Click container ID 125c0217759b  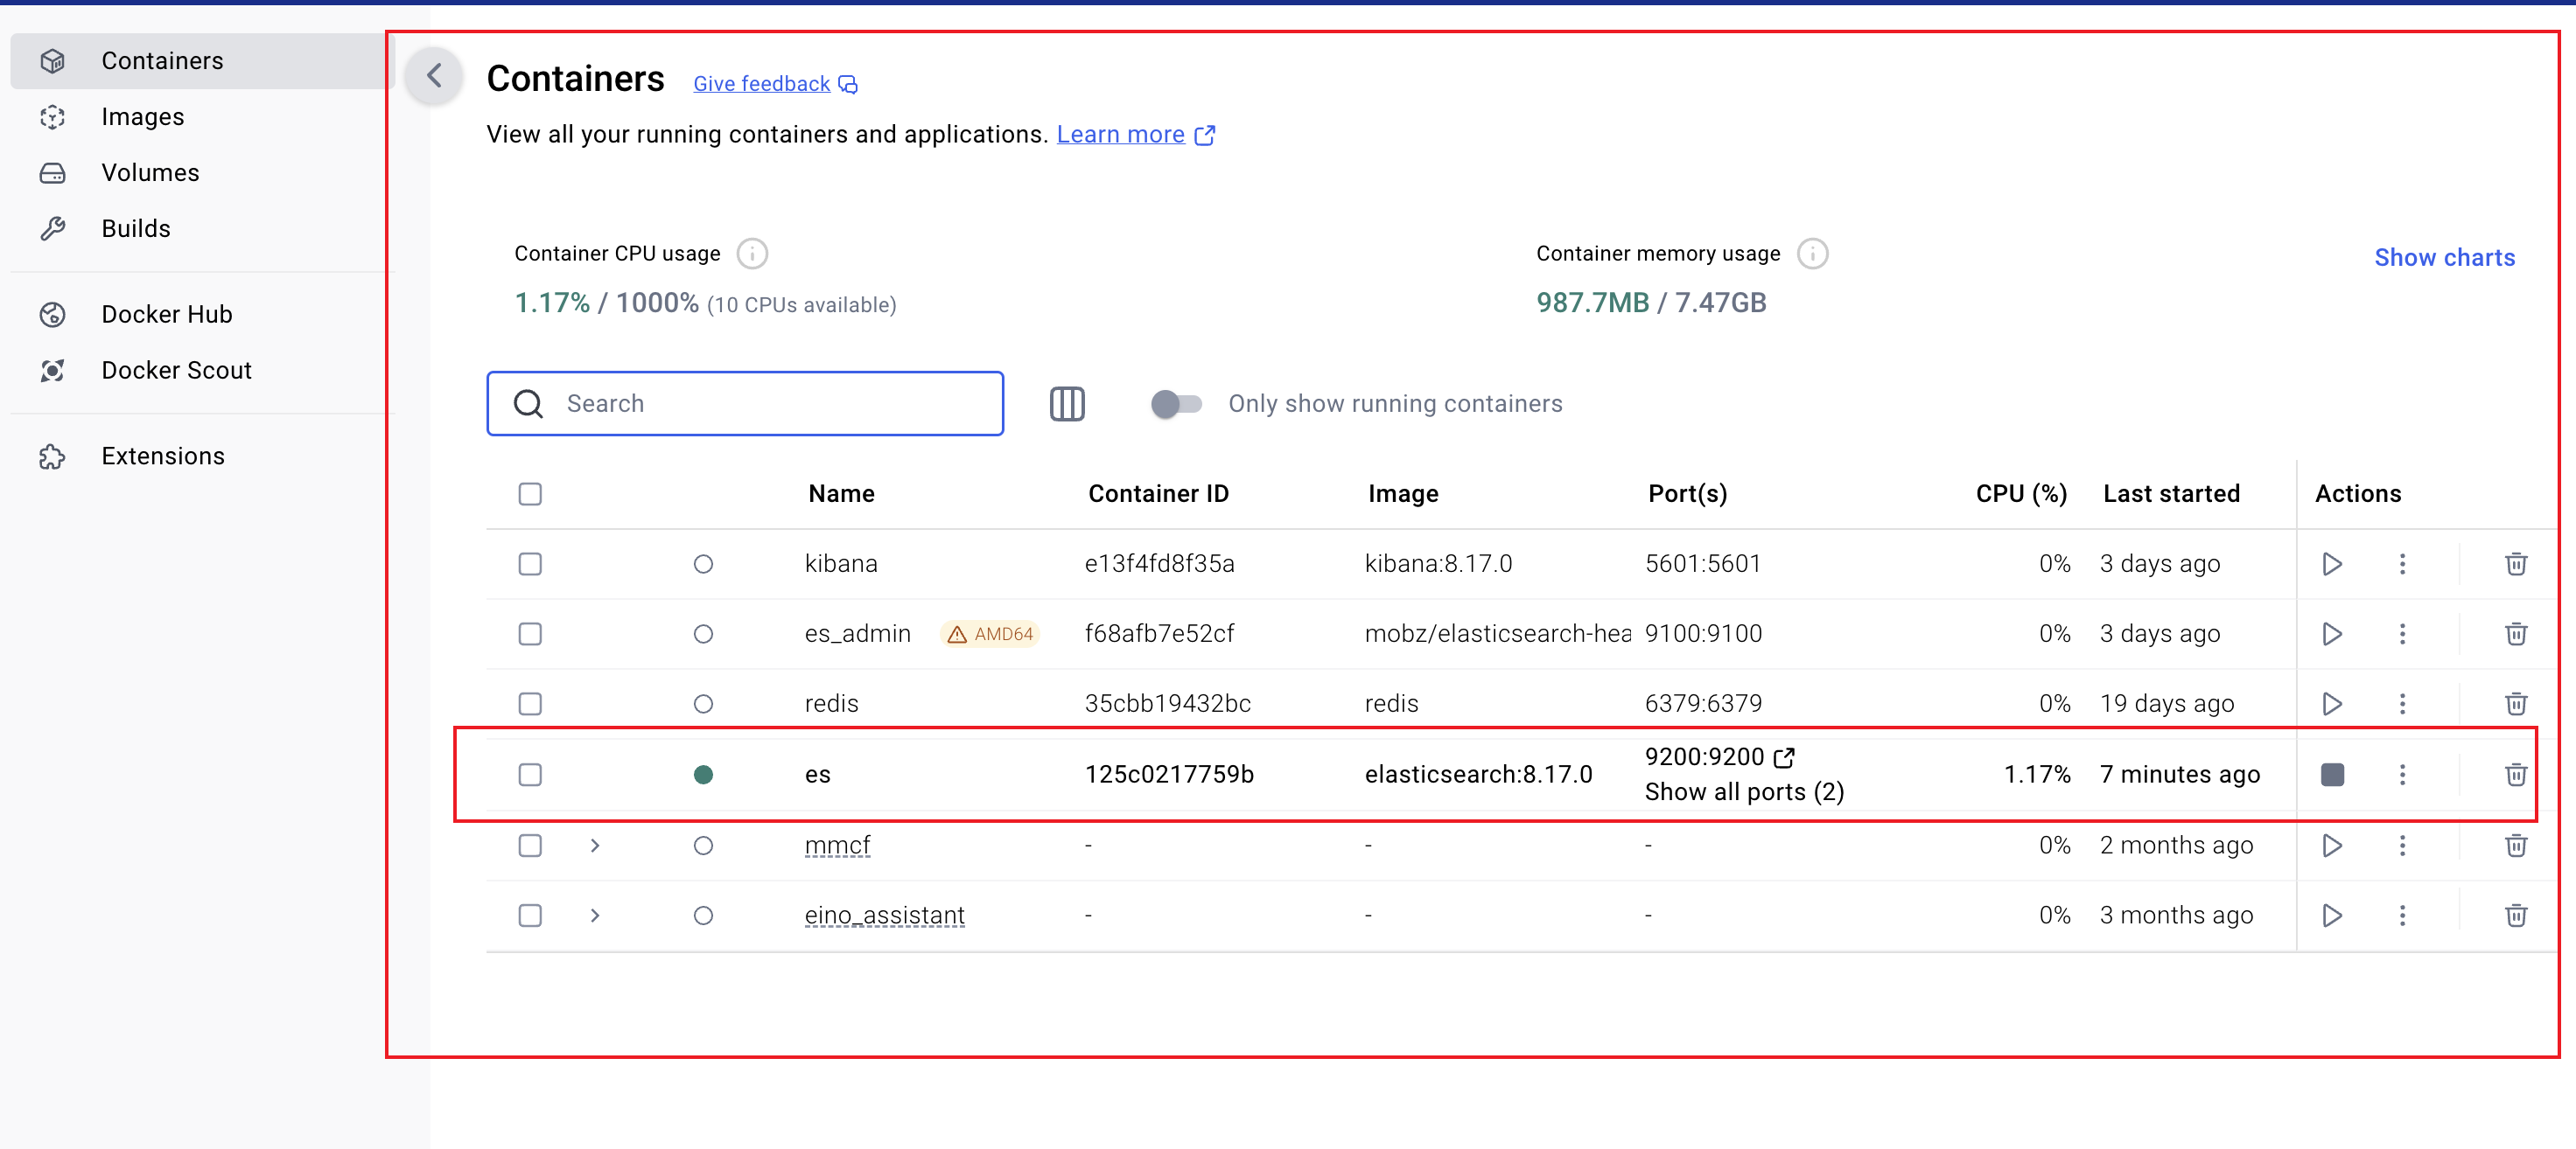[x=1169, y=775]
